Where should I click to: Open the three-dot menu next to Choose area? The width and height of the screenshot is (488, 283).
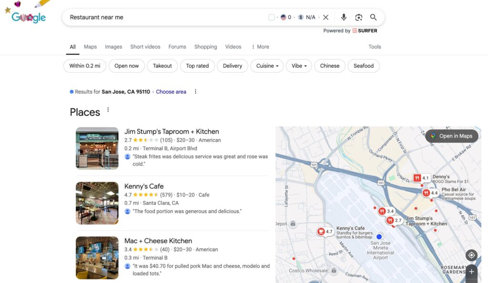tap(195, 92)
